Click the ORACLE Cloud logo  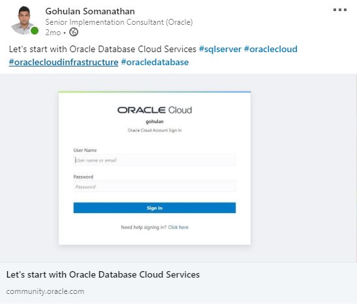(155, 110)
